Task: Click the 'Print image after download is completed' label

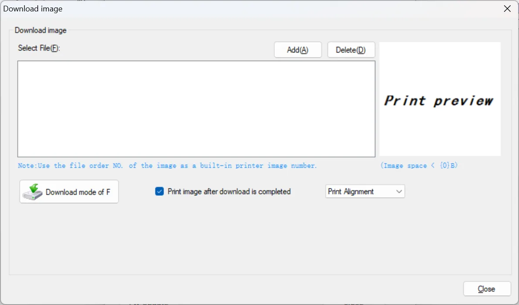Action: [x=229, y=191]
